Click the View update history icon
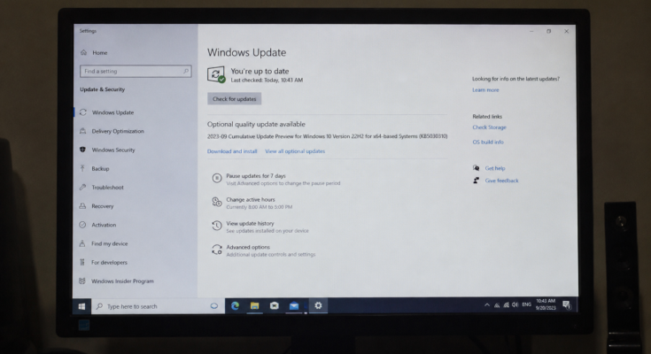The image size is (651, 354). pyautogui.click(x=217, y=226)
